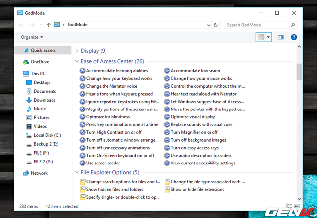The height and width of the screenshot is (218, 317).
Task: Open Change search options for files and folders
Action: click(120, 182)
